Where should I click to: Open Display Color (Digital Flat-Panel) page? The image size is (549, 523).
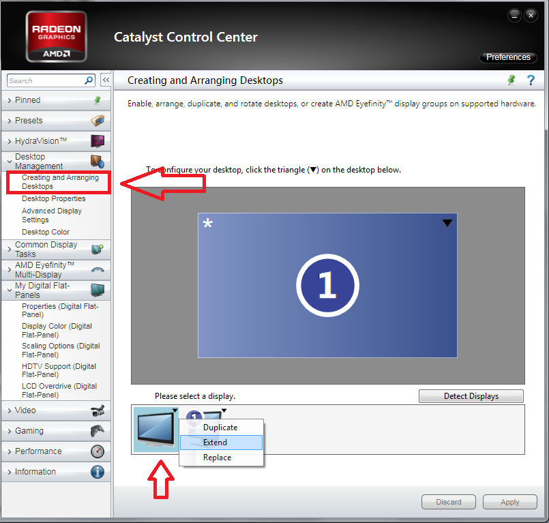(x=57, y=331)
